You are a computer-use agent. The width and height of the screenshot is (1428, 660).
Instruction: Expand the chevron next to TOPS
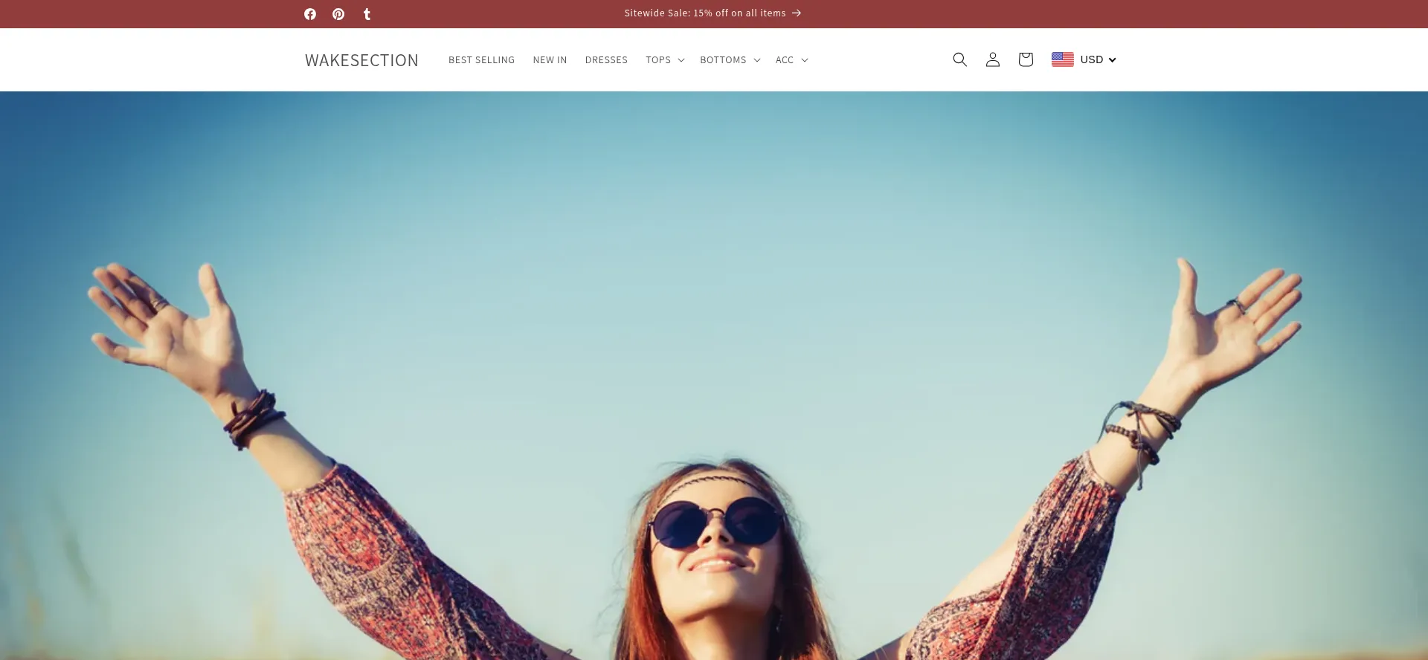[681, 60]
